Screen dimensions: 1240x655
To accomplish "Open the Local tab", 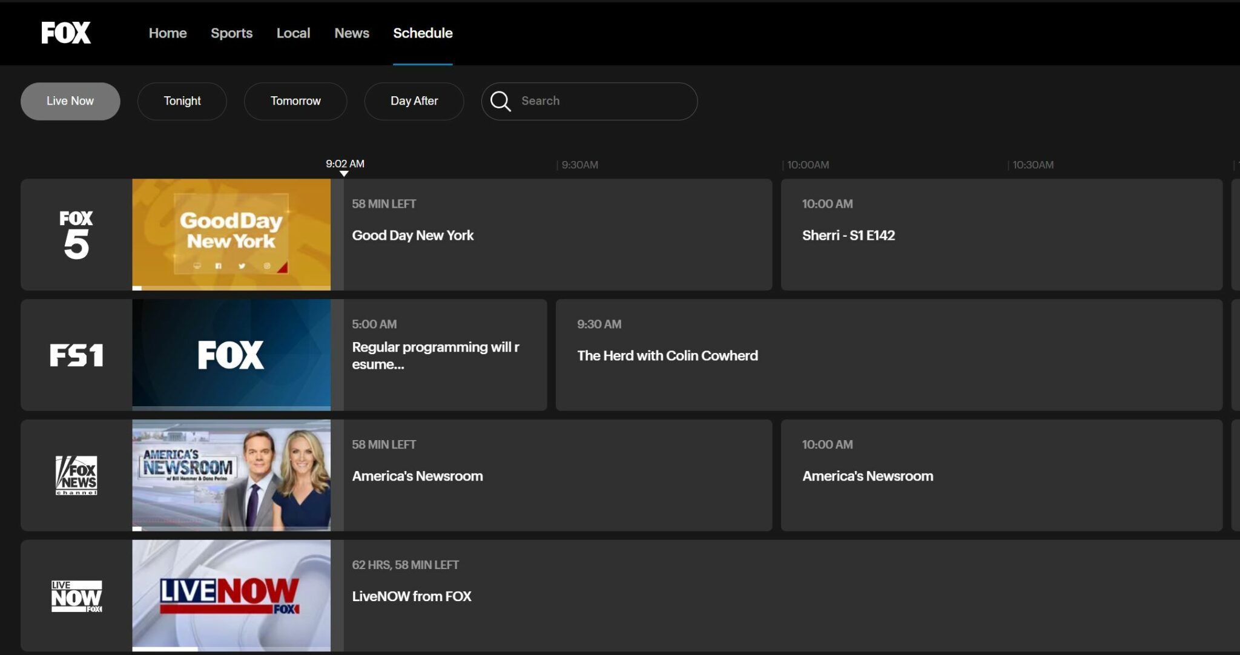I will coord(293,33).
